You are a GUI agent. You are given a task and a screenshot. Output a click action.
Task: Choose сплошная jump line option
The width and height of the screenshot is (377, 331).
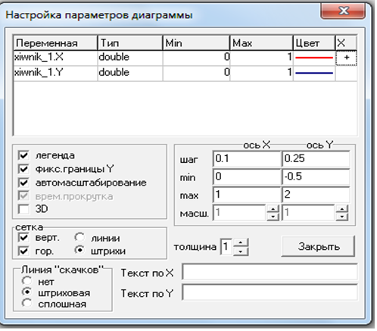(26, 304)
